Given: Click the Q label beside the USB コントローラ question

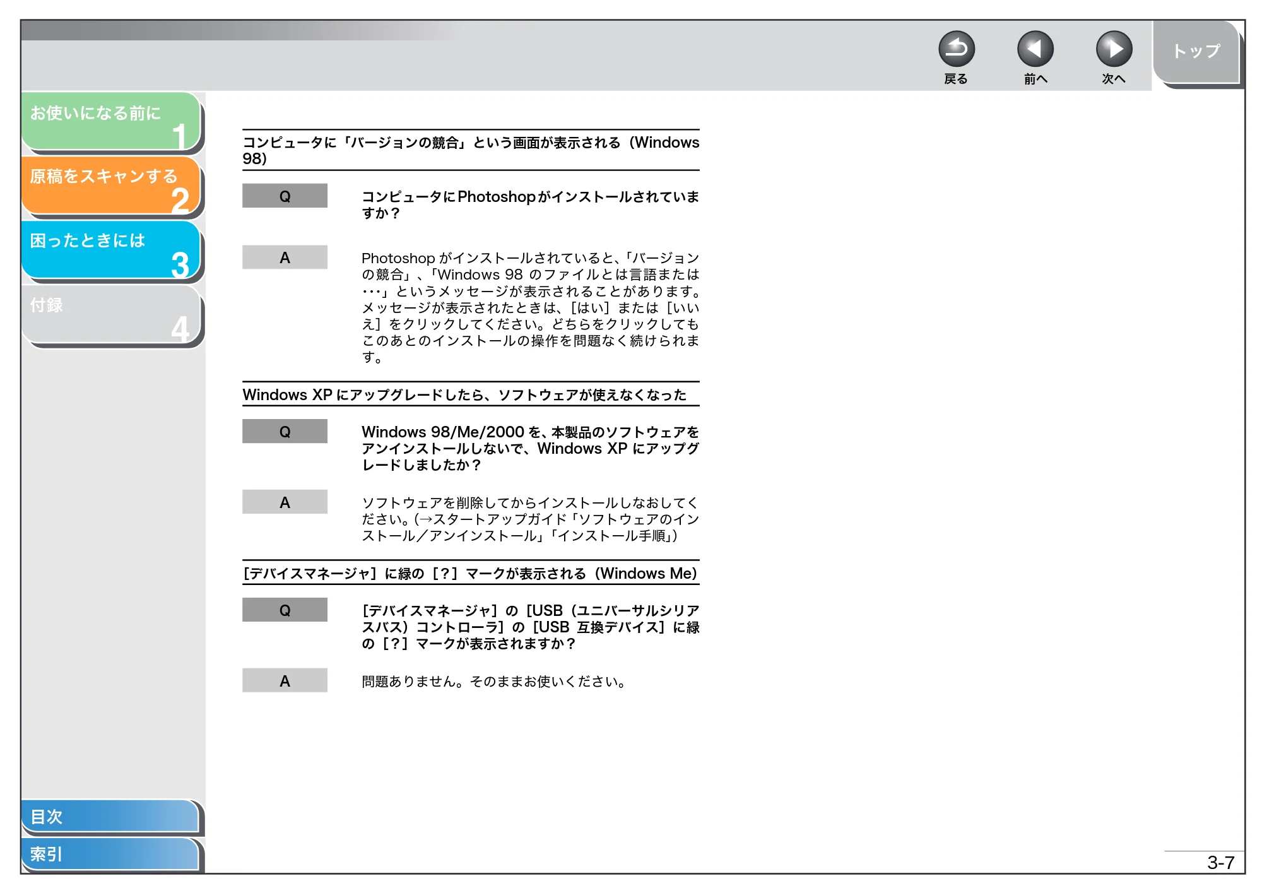Looking at the screenshot, I should [x=285, y=610].
